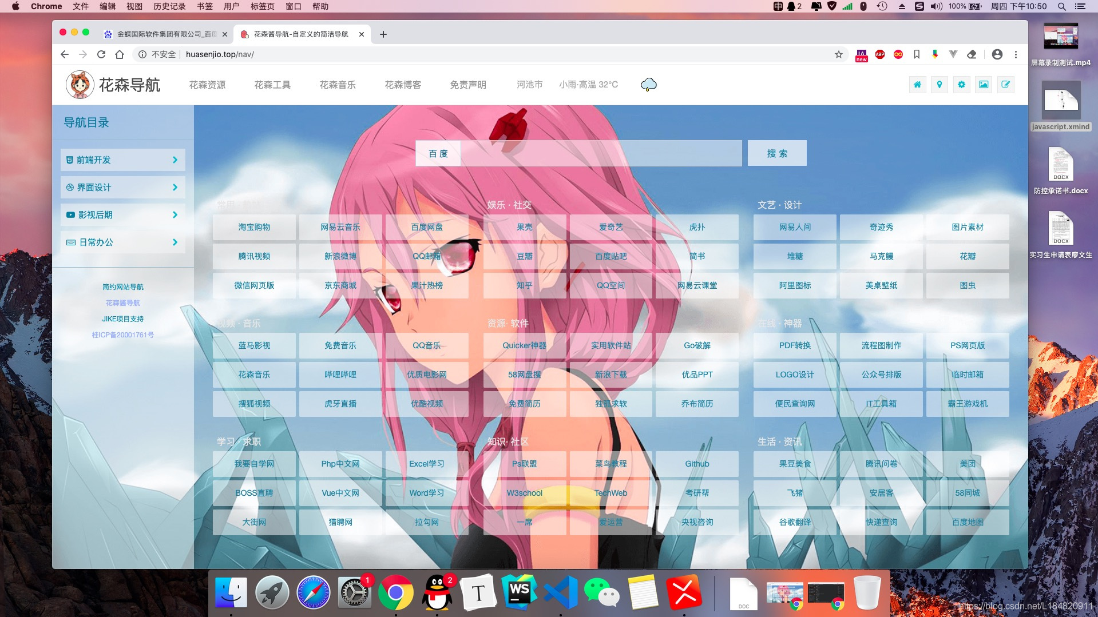Image resolution: width=1098 pixels, height=617 pixels.
Task: Click the home icon in site header
Action: pos(917,85)
